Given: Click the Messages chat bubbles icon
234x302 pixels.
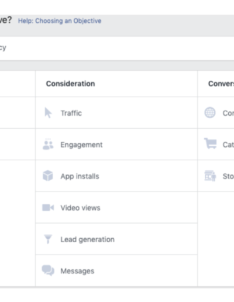Looking at the screenshot, I should point(48,270).
